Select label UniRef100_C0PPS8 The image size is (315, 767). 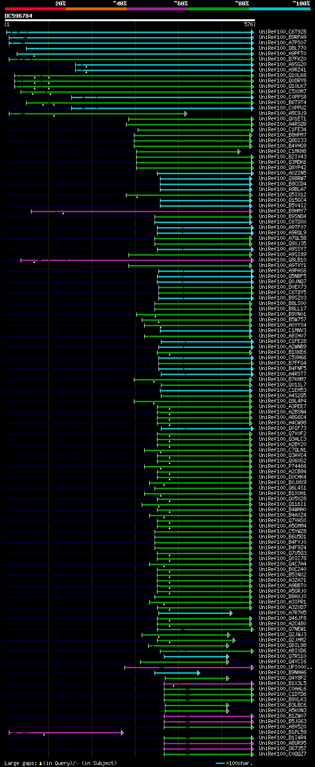283,97
